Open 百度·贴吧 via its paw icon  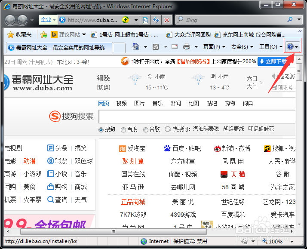[167, 148]
